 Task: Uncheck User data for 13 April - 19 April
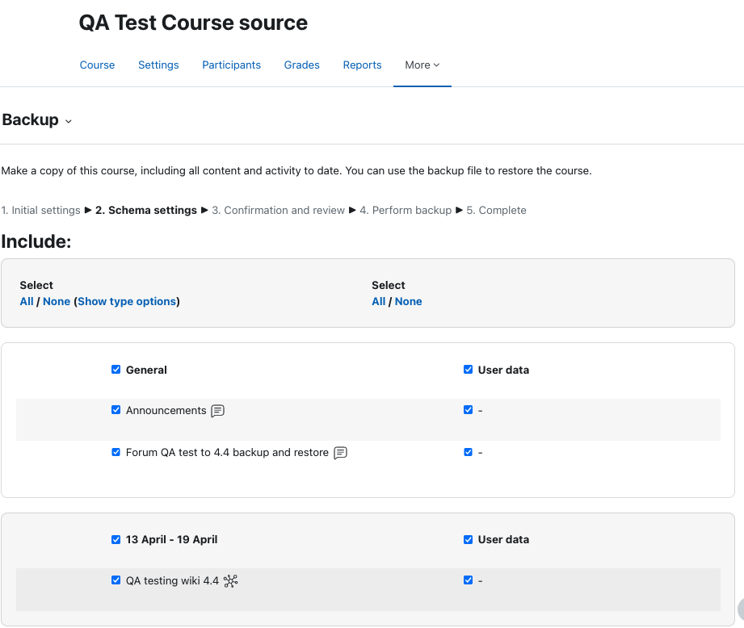pyautogui.click(x=468, y=539)
